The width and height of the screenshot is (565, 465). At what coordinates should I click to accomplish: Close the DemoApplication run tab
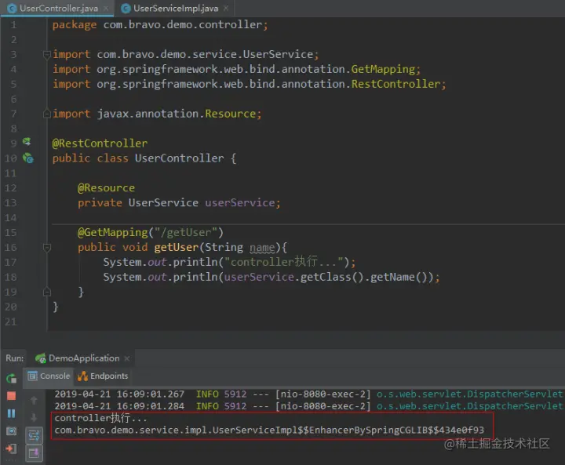[x=127, y=358]
